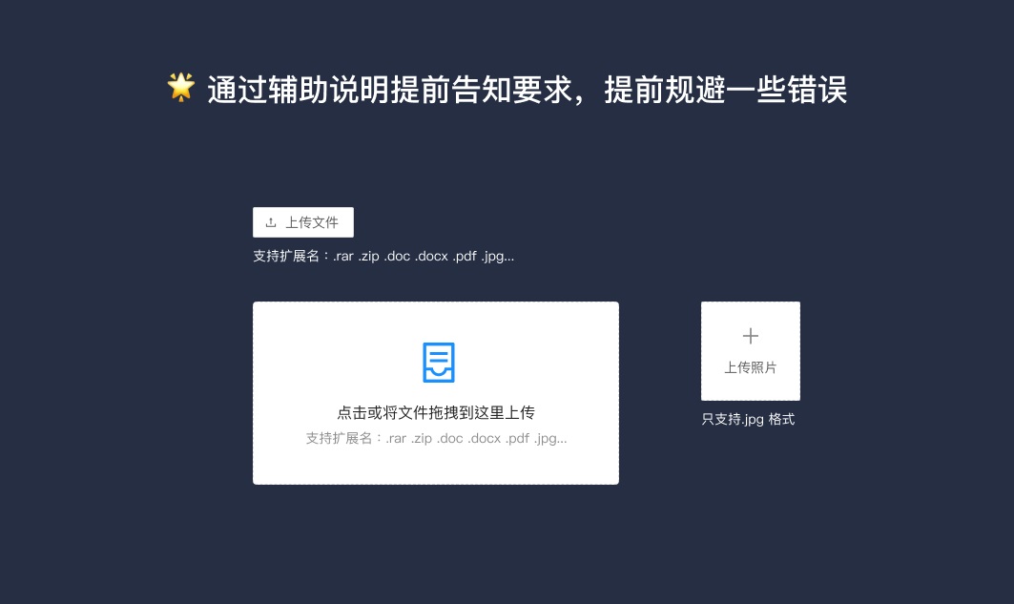The height and width of the screenshot is (604, 1014).
Task: Click the gray 支持扩展名 hint inside drop zone
Action: 436,439
